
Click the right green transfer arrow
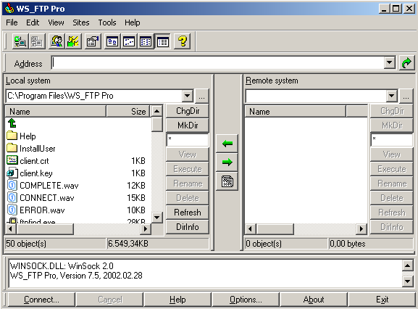227,162
